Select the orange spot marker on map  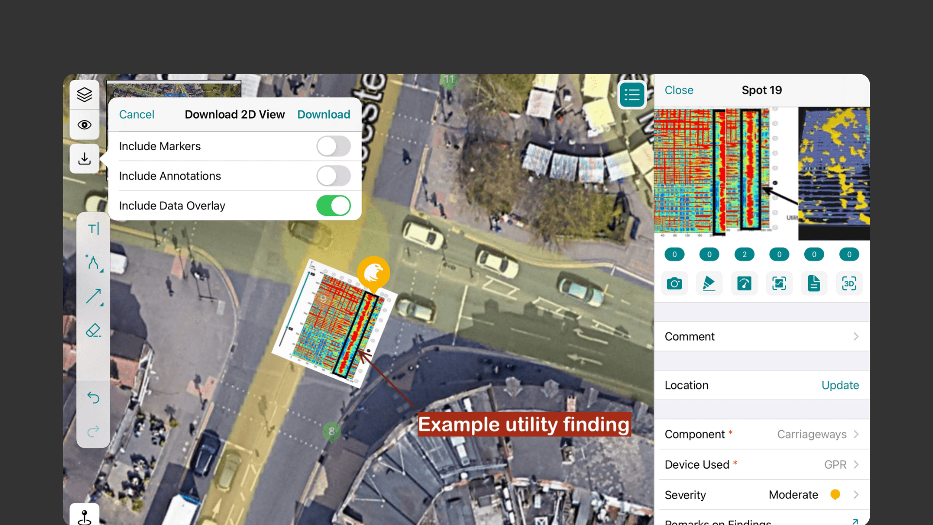374,274
